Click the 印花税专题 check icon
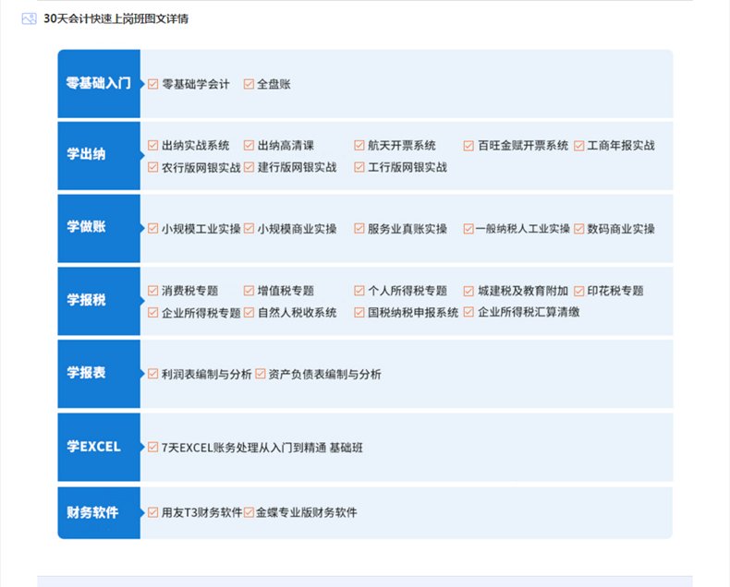The width and height of the screenshot is (730, 587). pos(579,291)
